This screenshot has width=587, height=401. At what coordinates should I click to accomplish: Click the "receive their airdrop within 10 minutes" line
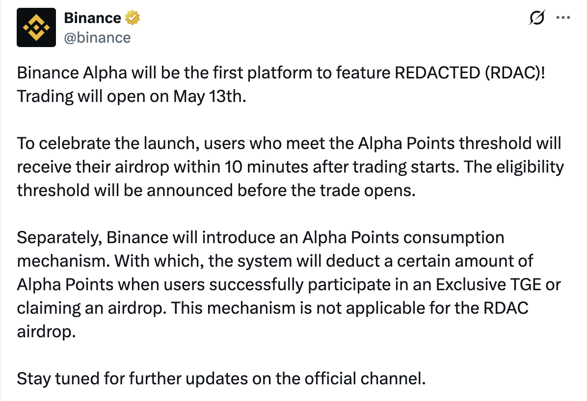click(291, 167)
